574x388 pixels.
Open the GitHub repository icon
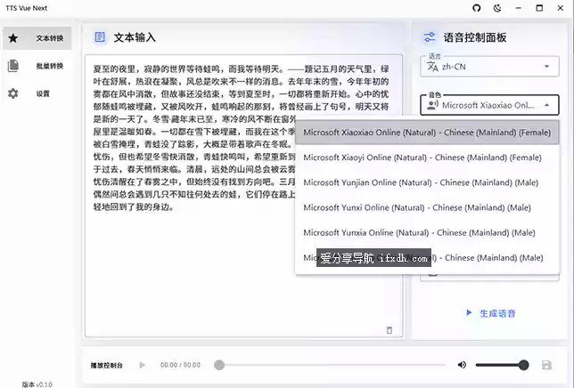point(476,8)
